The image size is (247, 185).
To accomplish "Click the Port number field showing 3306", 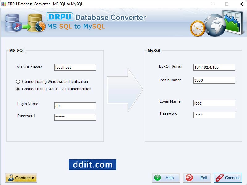I will [x=214, y=80].
